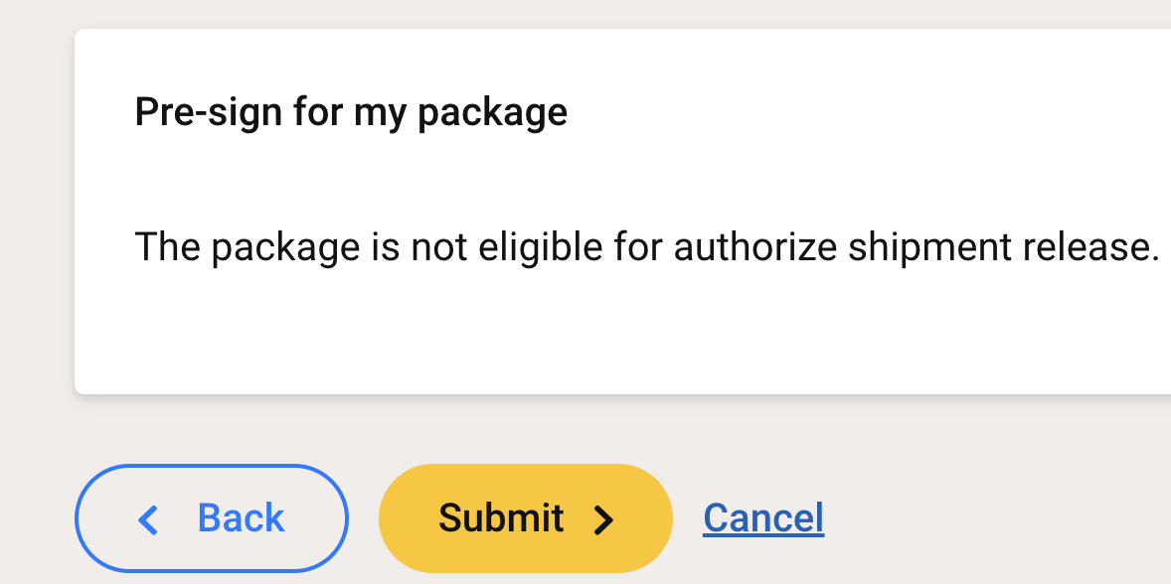Click the word 'Submit' on the yellow button
This screenshot has height=584, width=1171.
click(501, 518)
